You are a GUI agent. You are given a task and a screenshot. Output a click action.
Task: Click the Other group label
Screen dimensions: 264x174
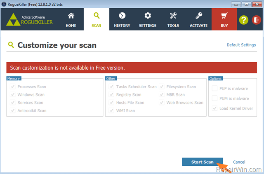pos(111,79)
